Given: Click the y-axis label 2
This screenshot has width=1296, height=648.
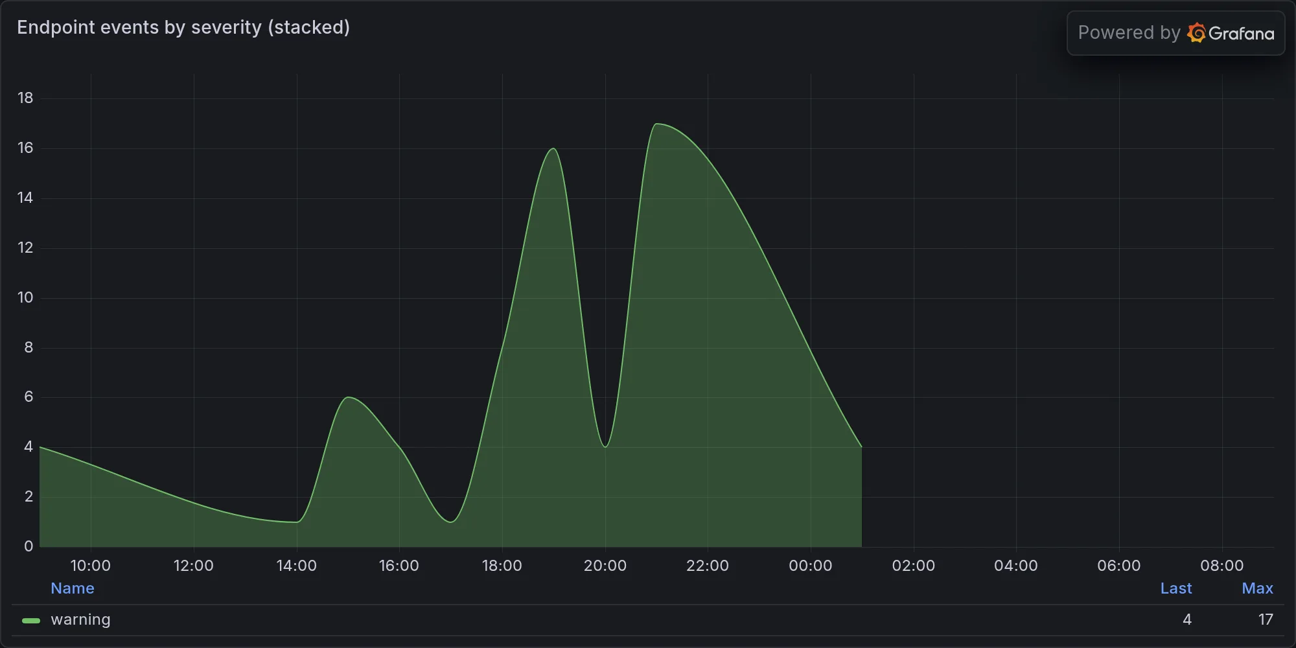Looking at the screenshot, I should coord(29,496).
